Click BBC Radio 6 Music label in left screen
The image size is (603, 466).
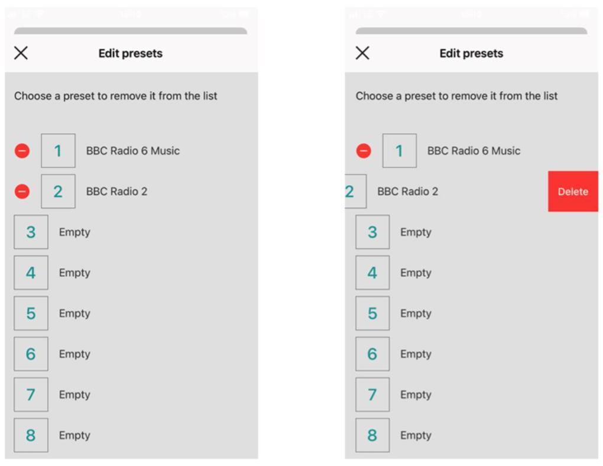(133, 151)
